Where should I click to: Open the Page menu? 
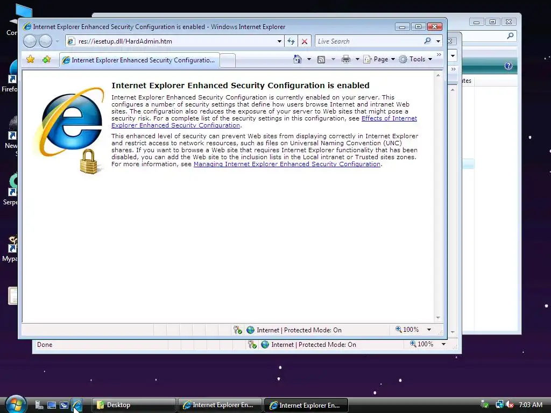(x=379, y=59)
